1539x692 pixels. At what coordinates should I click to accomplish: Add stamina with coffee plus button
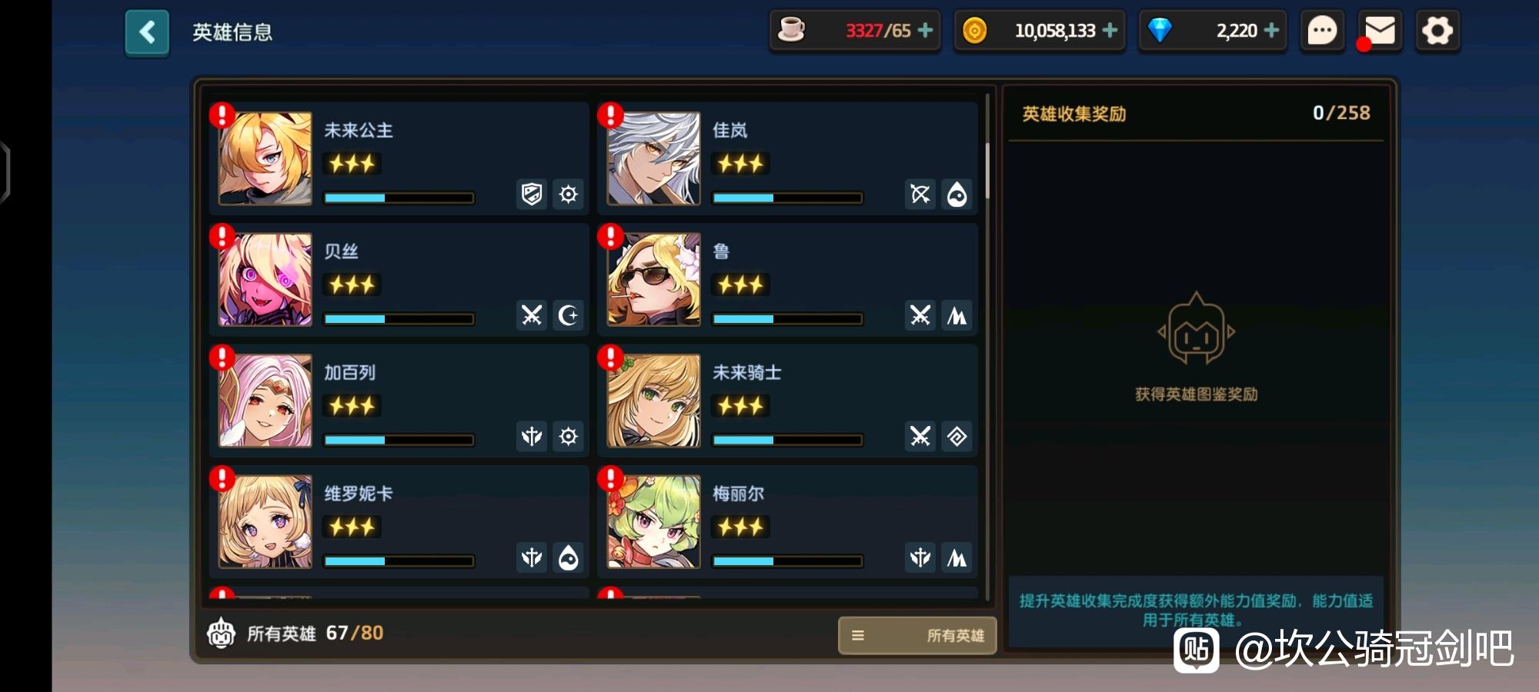[x=926, y=30]
